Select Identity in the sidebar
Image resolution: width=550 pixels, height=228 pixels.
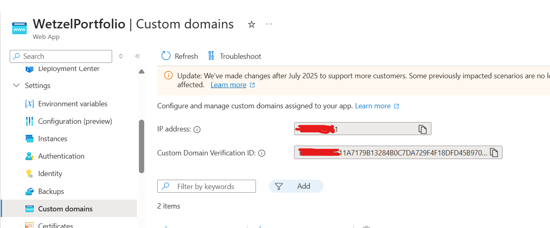click(x=50, y=174)
